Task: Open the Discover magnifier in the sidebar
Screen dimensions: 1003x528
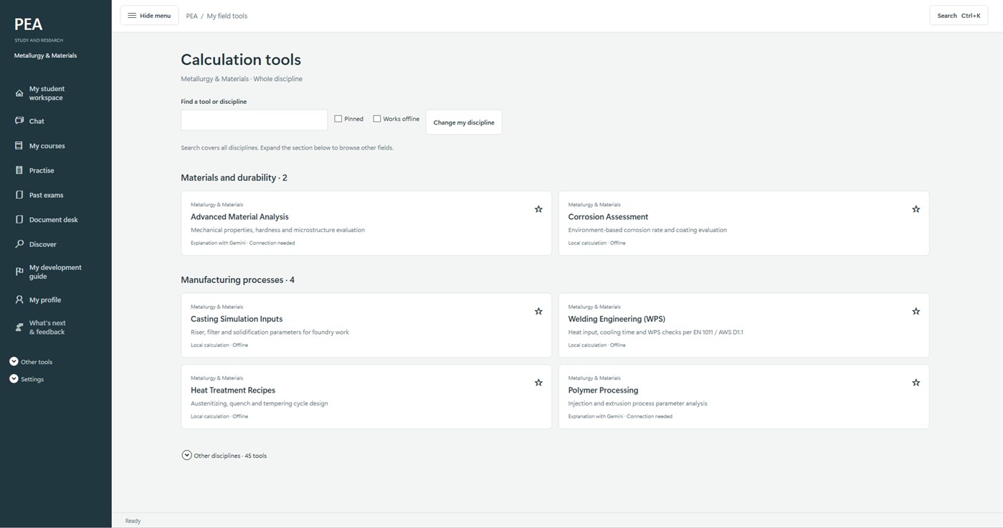Action: pos(19,244)
